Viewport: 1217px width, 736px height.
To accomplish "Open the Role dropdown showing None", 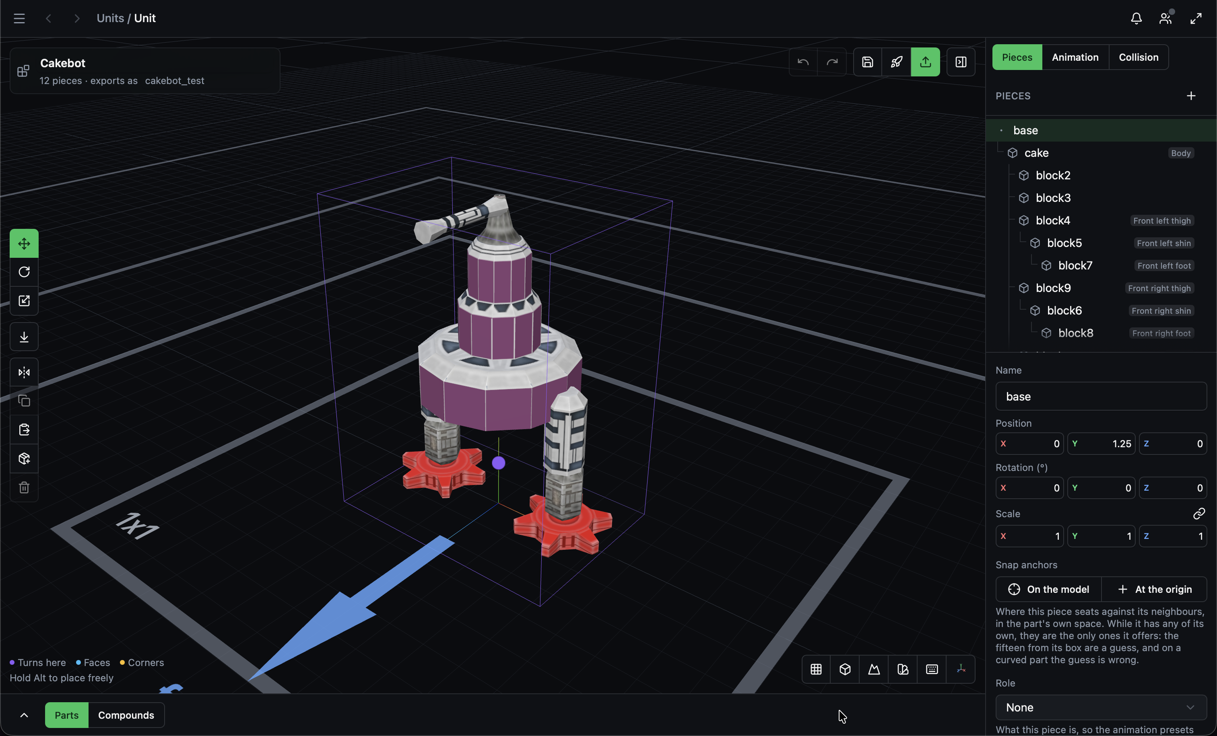I will 1101,707.
